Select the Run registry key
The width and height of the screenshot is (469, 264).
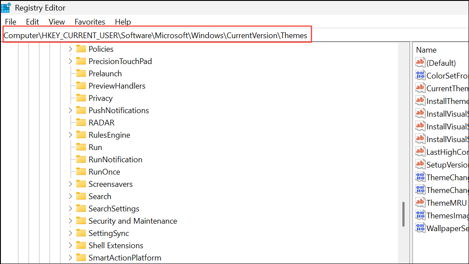[95, 147]
